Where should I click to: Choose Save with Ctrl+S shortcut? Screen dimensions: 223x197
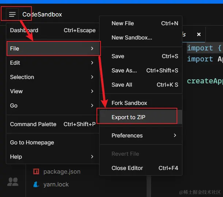click(141, 56)
